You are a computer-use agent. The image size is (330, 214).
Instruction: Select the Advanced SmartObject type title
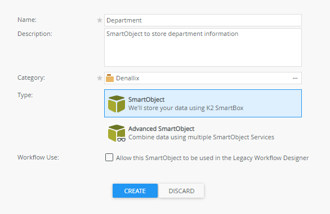161,129
